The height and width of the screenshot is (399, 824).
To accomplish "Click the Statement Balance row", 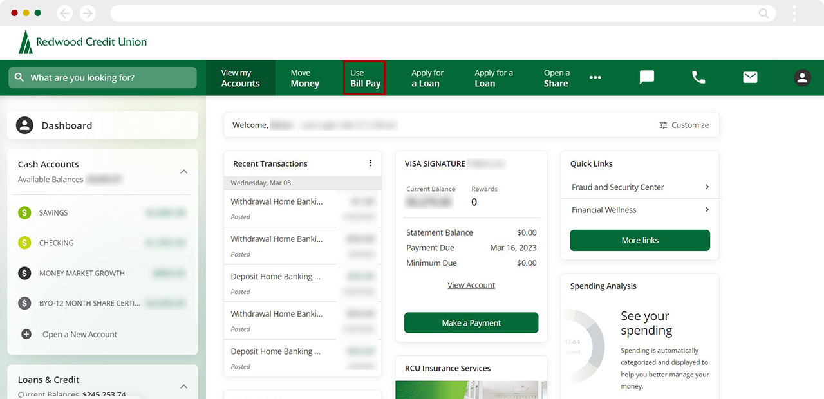I will click(471, 232).
